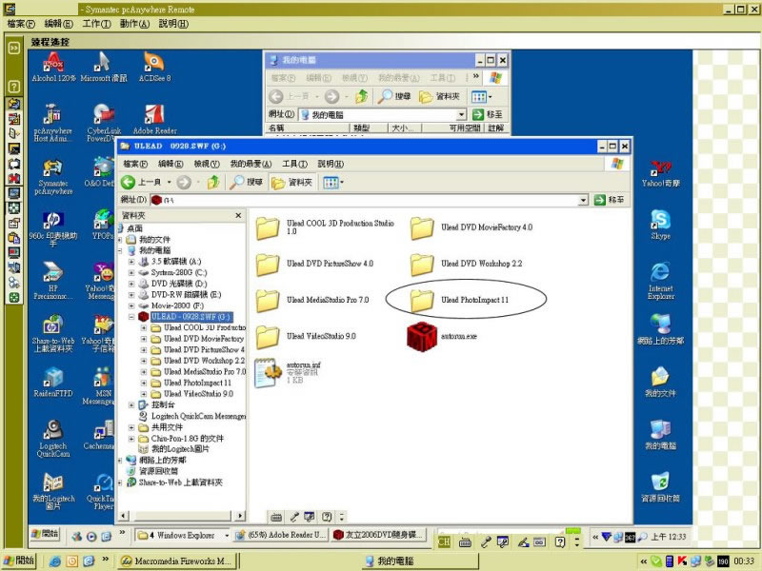Expand the System-280G (C:) drive node
Image resolution: width=762 pixels, height=571 pixels.
[131, 273]
